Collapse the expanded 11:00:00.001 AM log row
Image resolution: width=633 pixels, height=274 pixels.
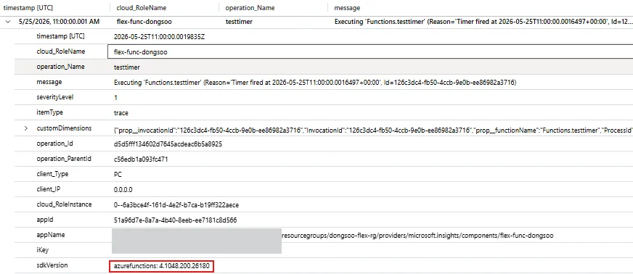(8, 22)
